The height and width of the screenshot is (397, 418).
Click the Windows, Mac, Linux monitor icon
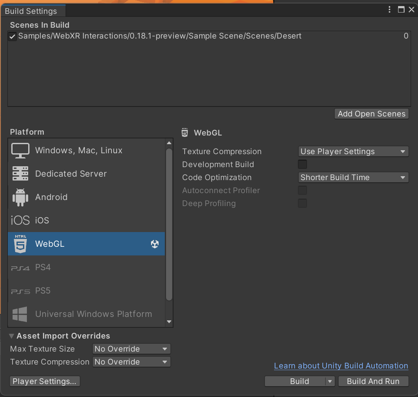click(20, 151)
